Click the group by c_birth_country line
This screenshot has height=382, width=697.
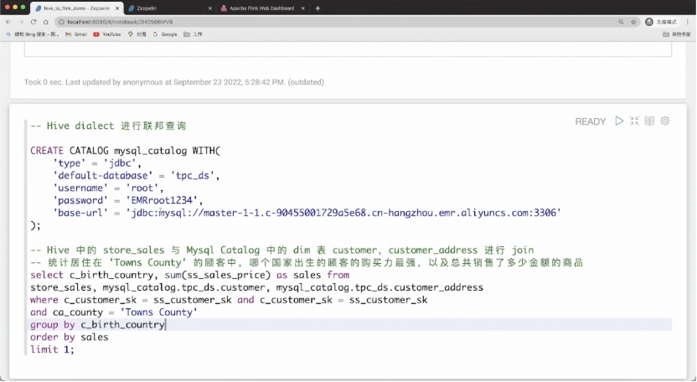(97, 325)
